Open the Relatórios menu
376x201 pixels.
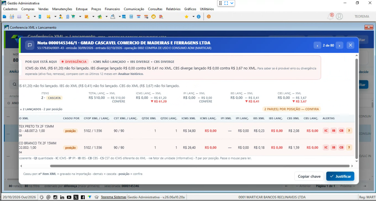tap(173, 9)
